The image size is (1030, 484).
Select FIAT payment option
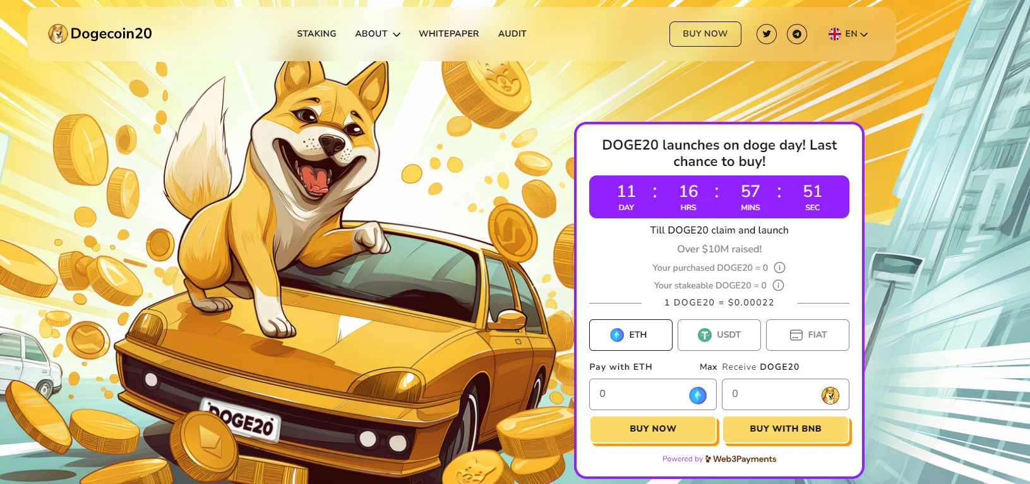[x=808, y=335]
